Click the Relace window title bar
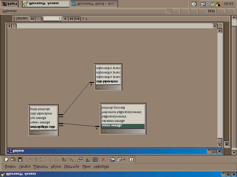237x177 pixels. (115, 151)
